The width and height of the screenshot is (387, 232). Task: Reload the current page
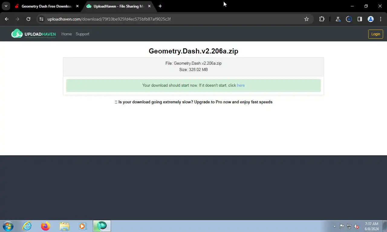28,19
